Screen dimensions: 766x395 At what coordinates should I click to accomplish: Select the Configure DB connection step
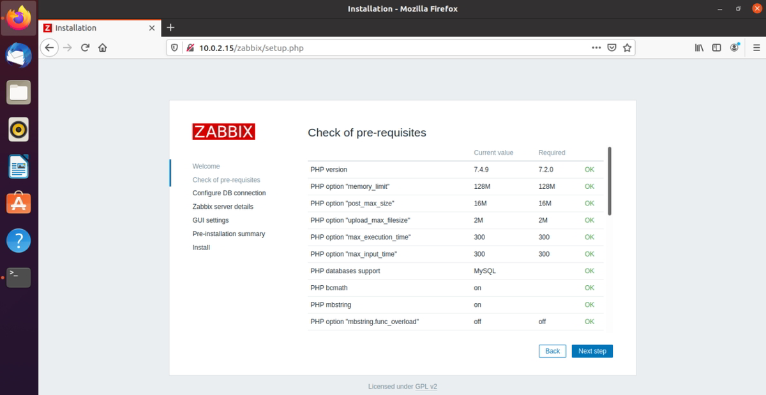click(x=228, y=193)
